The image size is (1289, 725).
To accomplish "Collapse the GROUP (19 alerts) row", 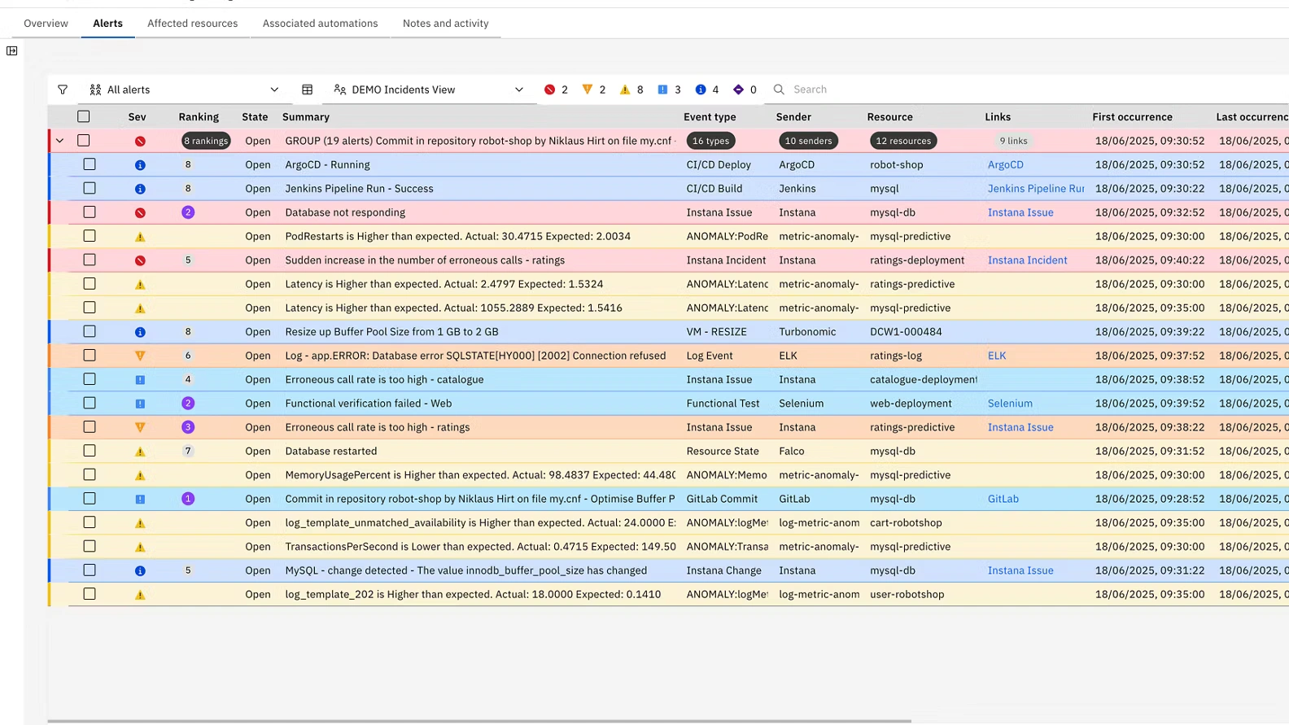I will click(60, 141).
